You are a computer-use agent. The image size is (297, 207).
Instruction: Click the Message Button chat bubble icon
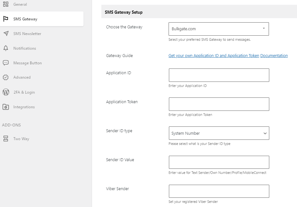(6, 63)
